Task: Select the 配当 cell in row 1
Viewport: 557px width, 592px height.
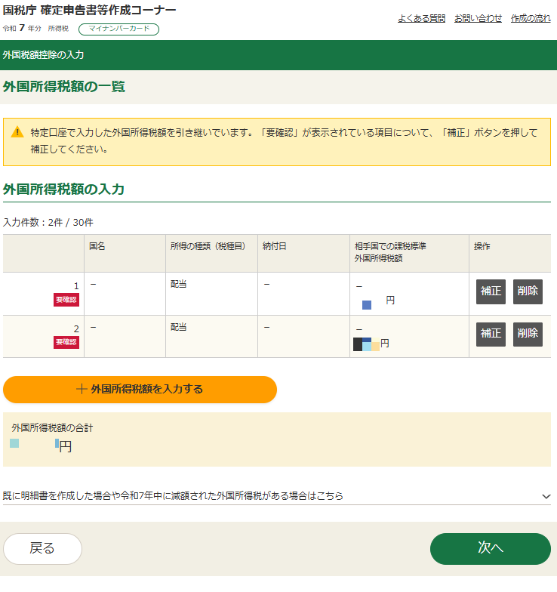Action: [x=179, y=285]
